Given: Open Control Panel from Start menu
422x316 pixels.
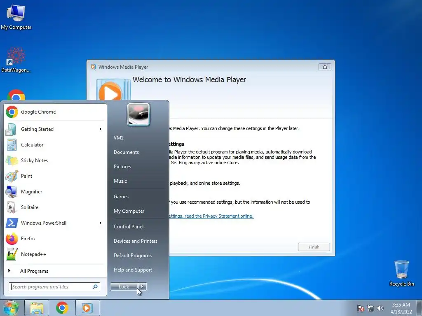Looking at the screenshot, I should [129, 227].
